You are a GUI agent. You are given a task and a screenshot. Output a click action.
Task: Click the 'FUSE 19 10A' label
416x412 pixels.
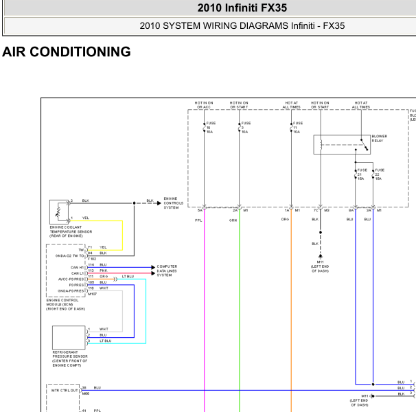coord(211,128)
